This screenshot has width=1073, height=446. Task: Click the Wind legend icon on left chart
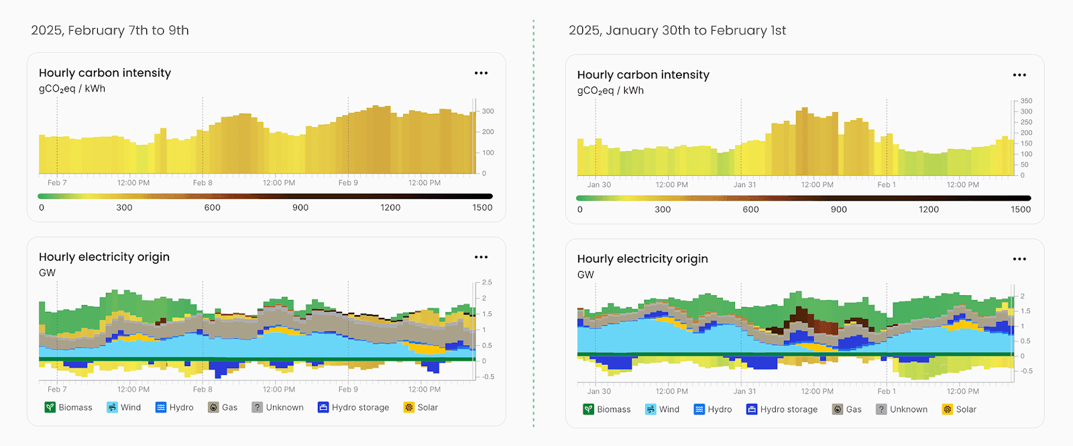coord(111,407)
